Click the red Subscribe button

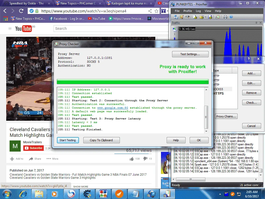pyautogui.click(x=33, y=148)
